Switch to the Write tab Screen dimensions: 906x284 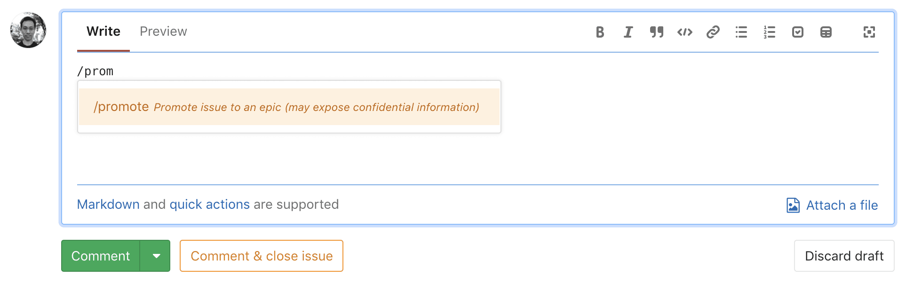(103, 32)
